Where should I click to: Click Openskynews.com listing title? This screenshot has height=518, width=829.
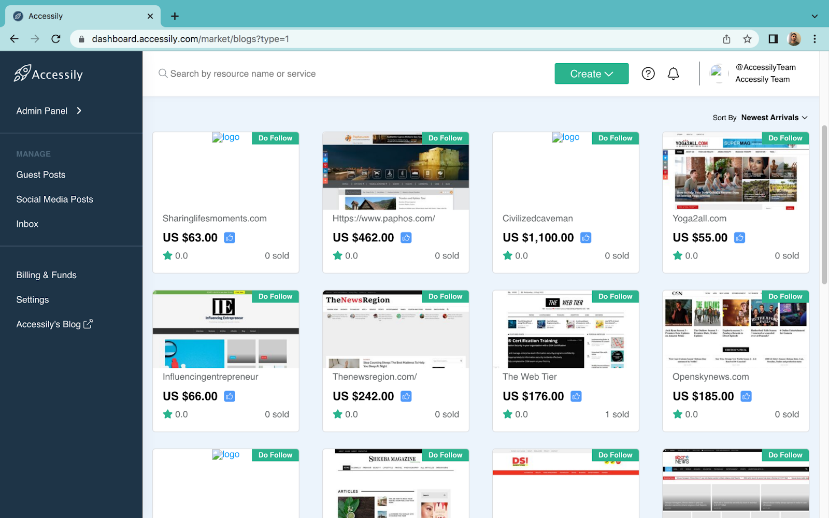coord(711,377)
